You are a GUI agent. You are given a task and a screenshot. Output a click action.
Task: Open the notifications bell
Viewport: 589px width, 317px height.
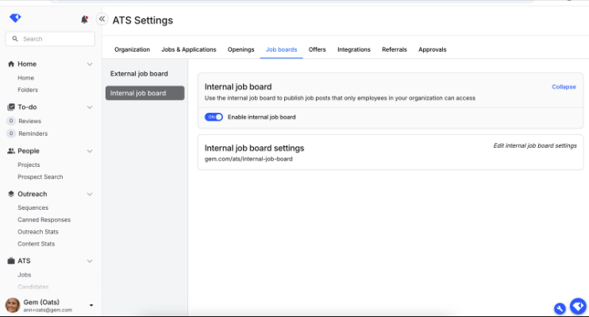tap(84, 20)
